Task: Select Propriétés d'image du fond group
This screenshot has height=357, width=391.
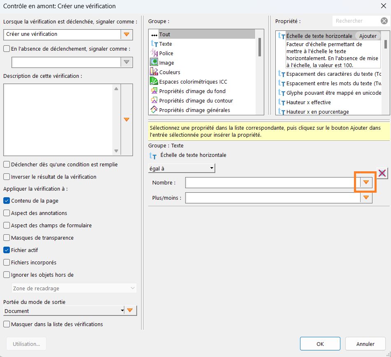Action: tap(192, 91)
